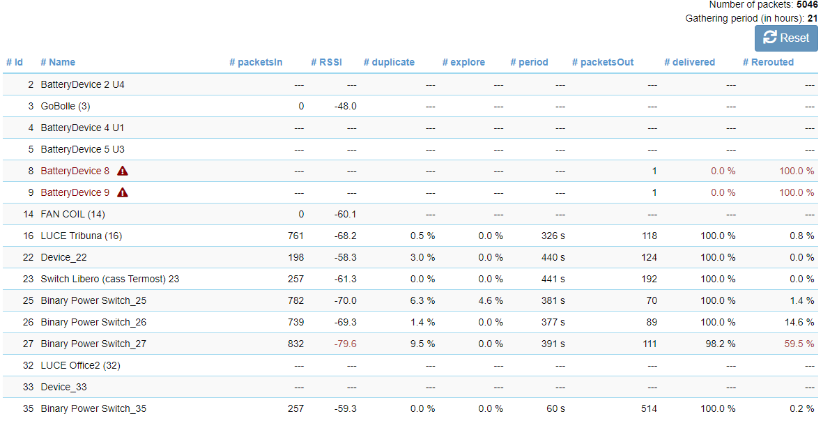Select the LUCE Tribuna (16) row name
The height and width of the screenshot is (437, 830).
[x=81, y=236]
